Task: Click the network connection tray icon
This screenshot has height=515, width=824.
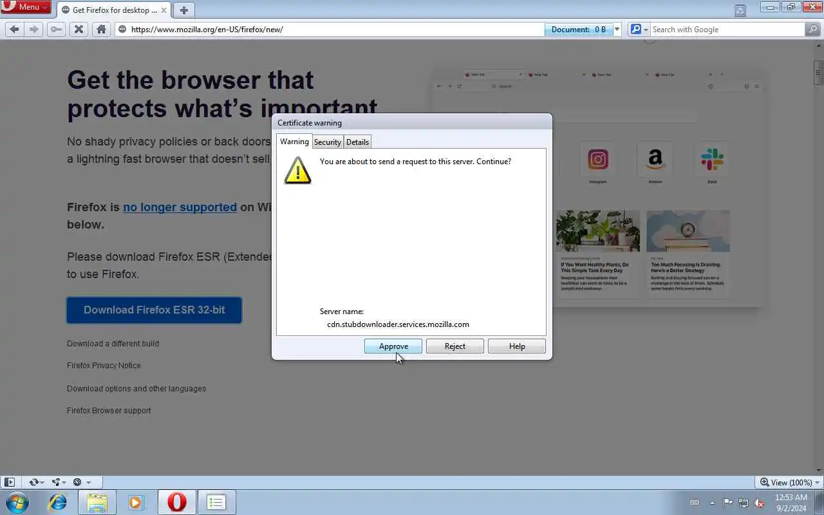Action: point(744,503)
